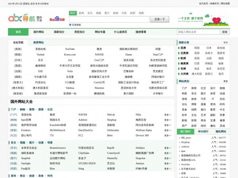Focus the Baidu search text box
Viewport: 238px width, 178px height.
[x=109, y=19]
